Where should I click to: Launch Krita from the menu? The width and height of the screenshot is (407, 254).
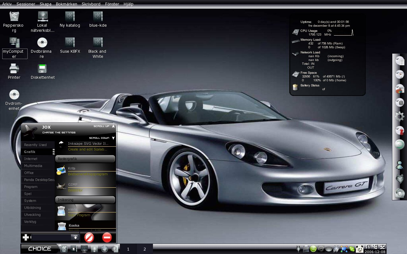click(x=86, y=171)
